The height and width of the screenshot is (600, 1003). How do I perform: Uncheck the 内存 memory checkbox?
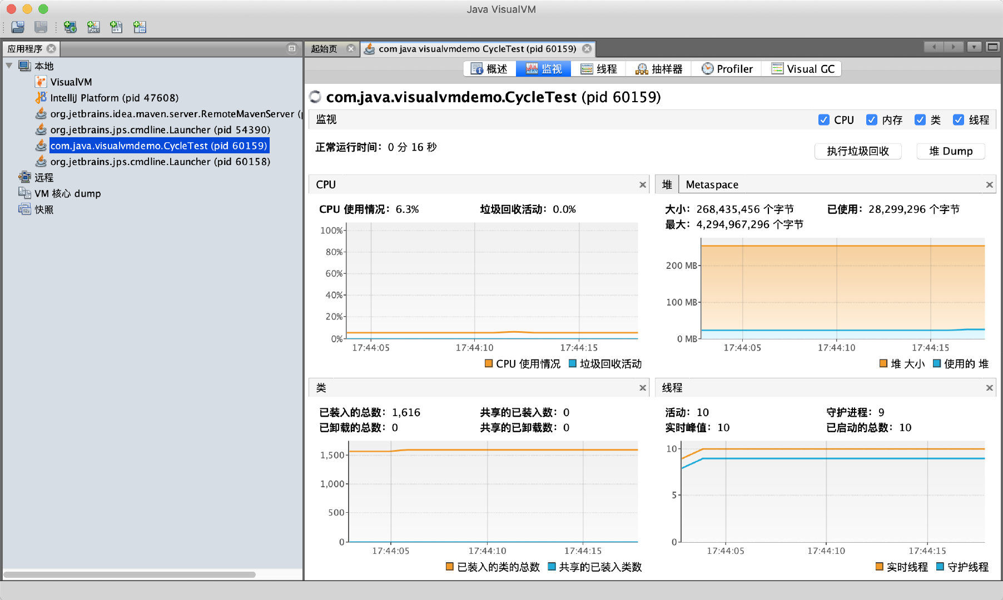872,120
